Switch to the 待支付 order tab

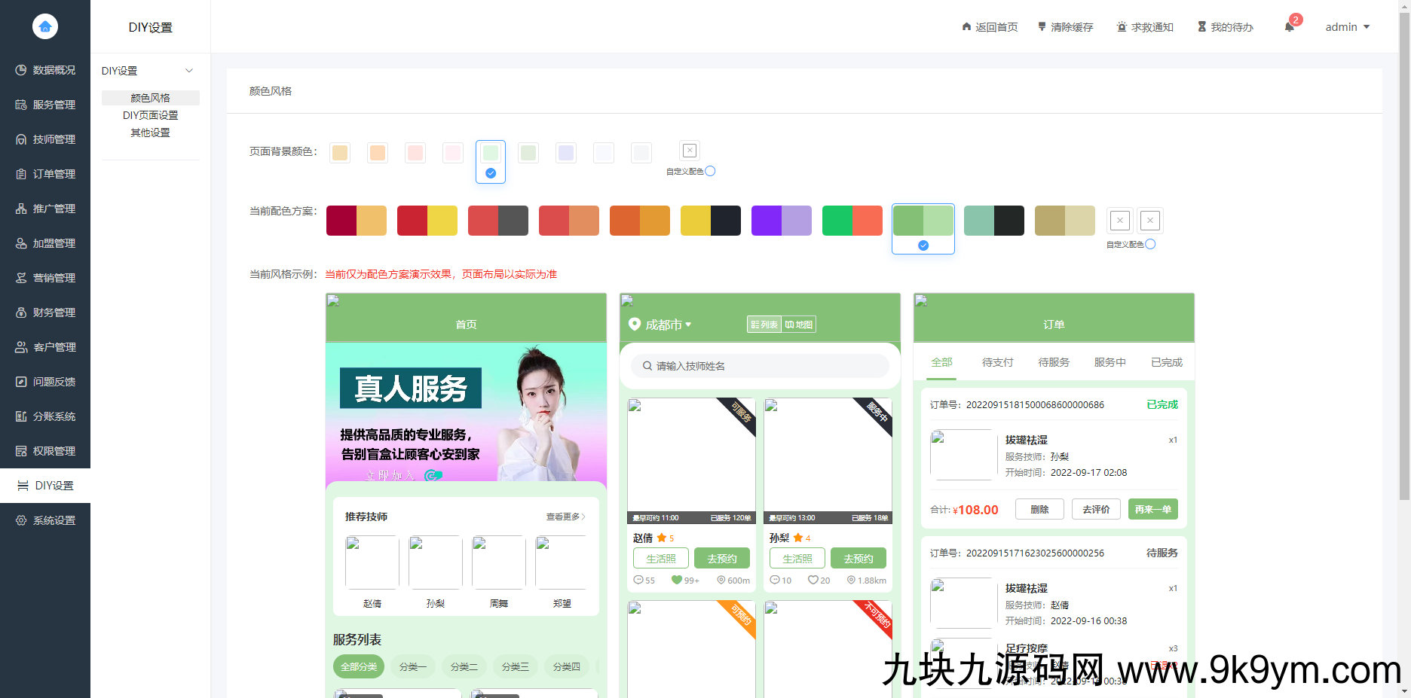pyautogui.click(x=997, y=362)
